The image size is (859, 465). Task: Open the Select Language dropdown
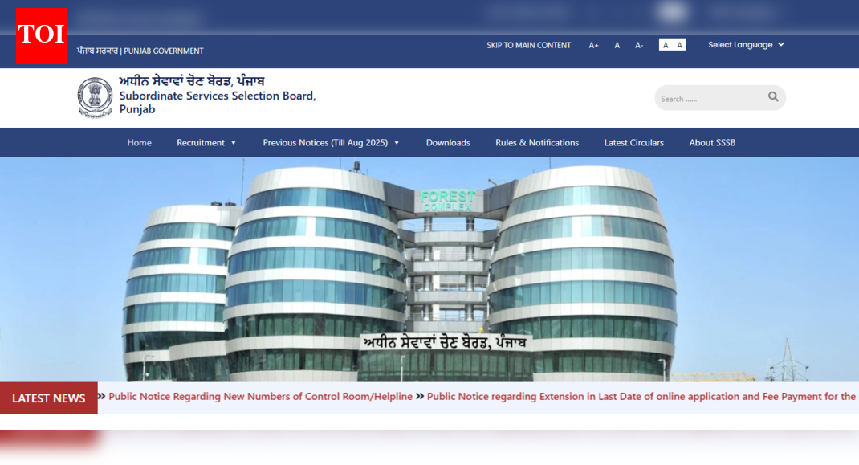click(745, 44)
